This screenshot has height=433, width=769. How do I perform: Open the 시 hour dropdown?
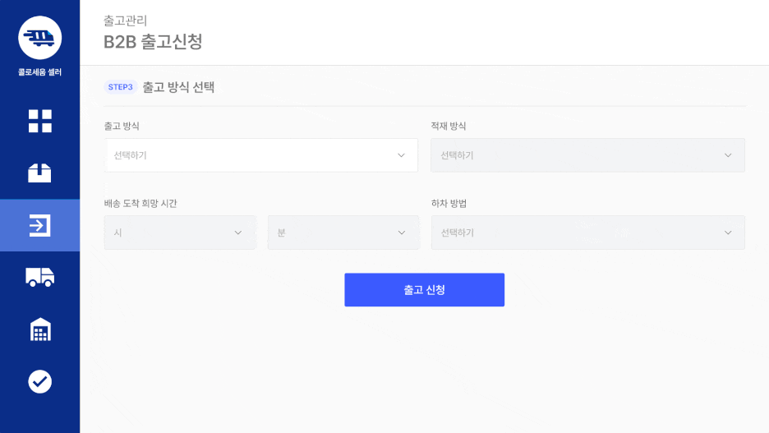click(179, 233)
